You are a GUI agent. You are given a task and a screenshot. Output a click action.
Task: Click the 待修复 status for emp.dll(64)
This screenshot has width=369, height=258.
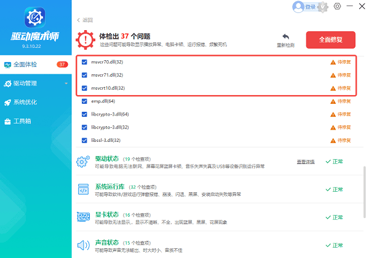point(344,101)
